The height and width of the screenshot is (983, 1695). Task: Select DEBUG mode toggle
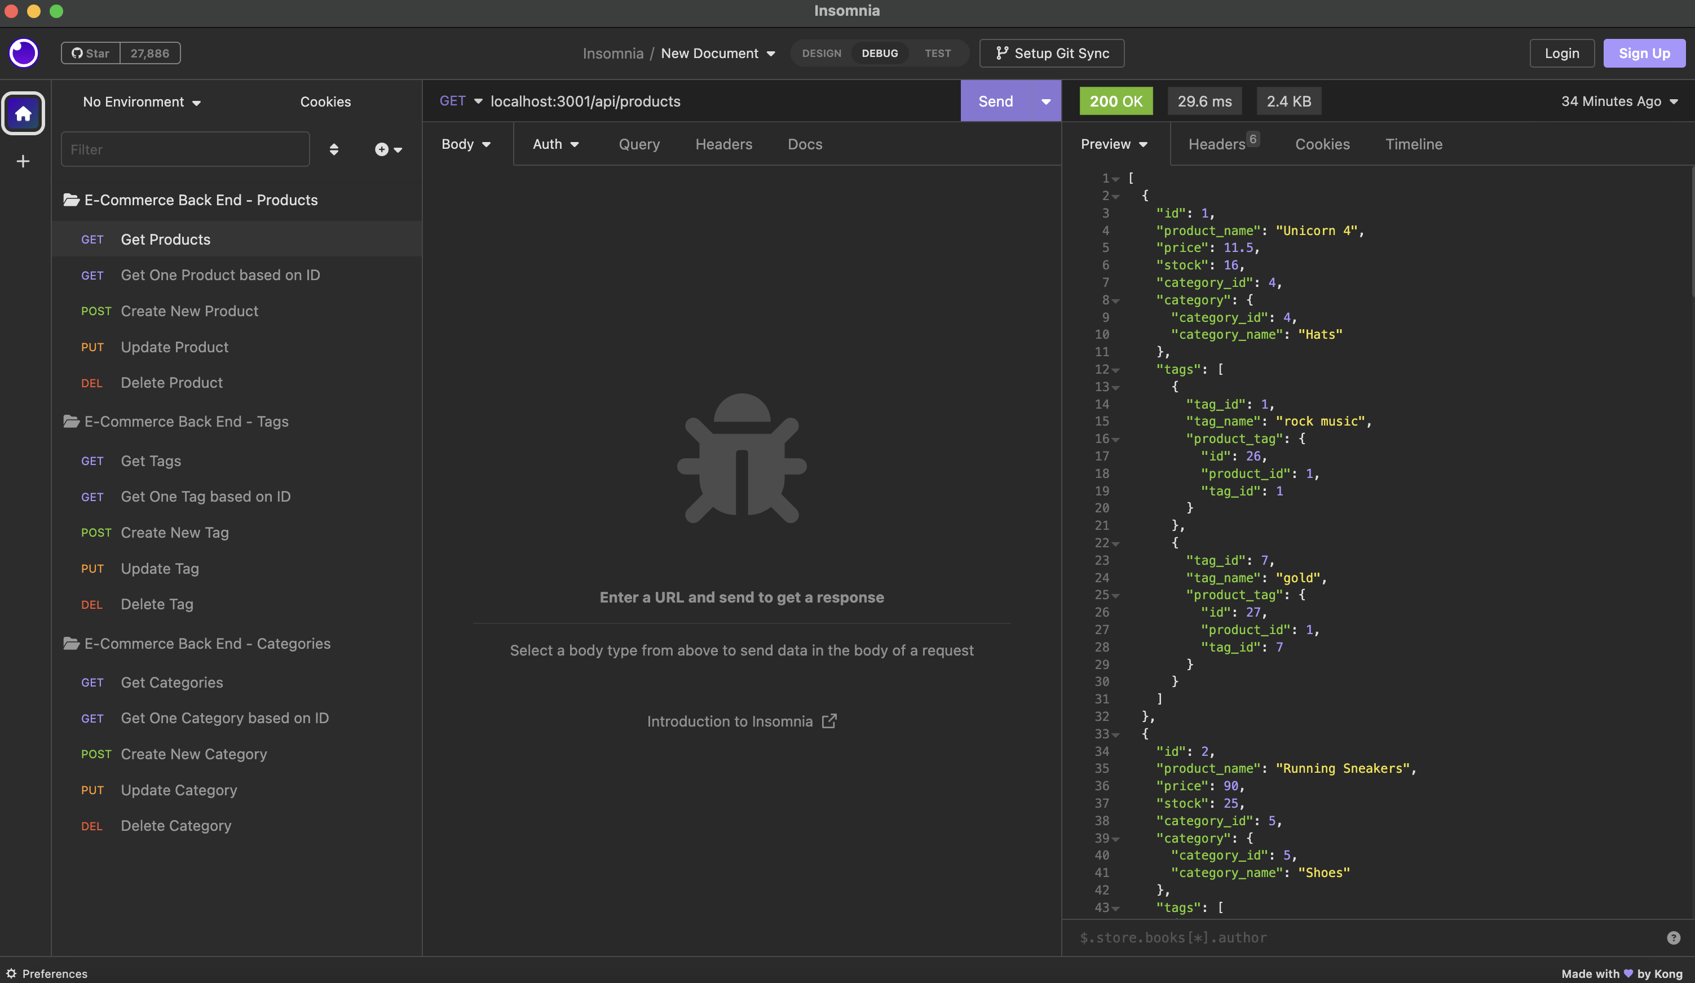tap(879, 53)
